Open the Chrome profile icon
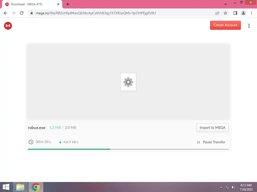Viewport: 257px width, 192px height. (243, 13)
